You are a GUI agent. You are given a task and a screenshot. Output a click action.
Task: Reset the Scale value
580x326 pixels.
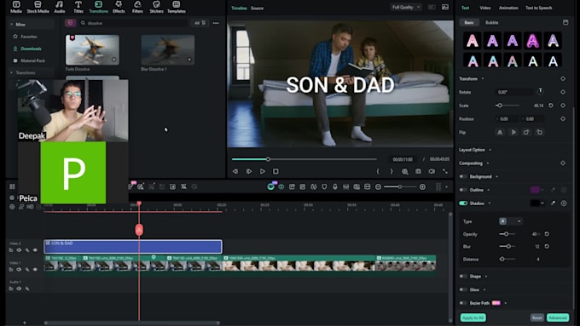coord(551,106)
